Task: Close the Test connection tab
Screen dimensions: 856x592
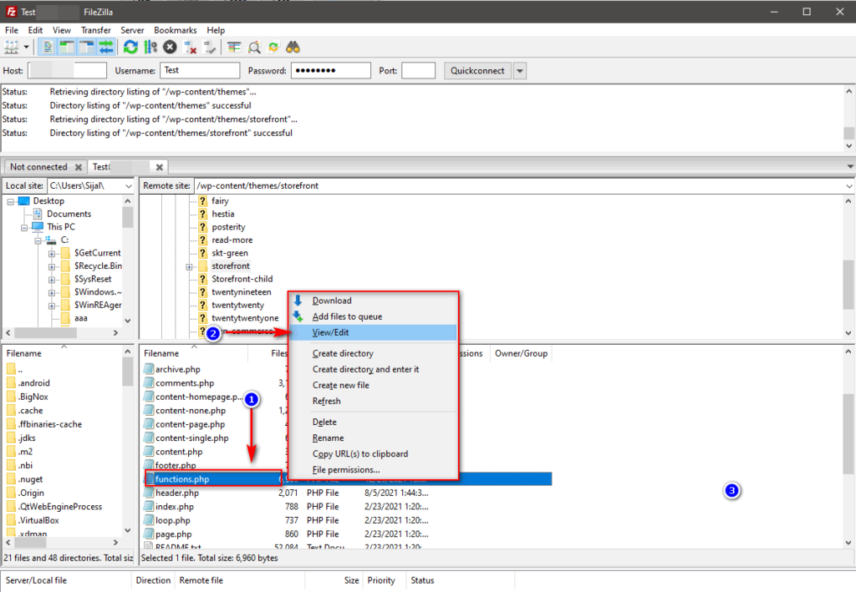Action: [160, 167]
